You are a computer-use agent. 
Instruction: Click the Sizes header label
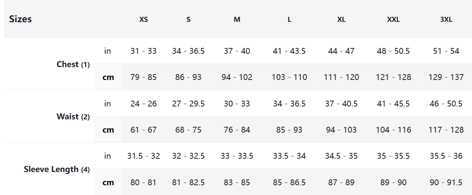20,19
